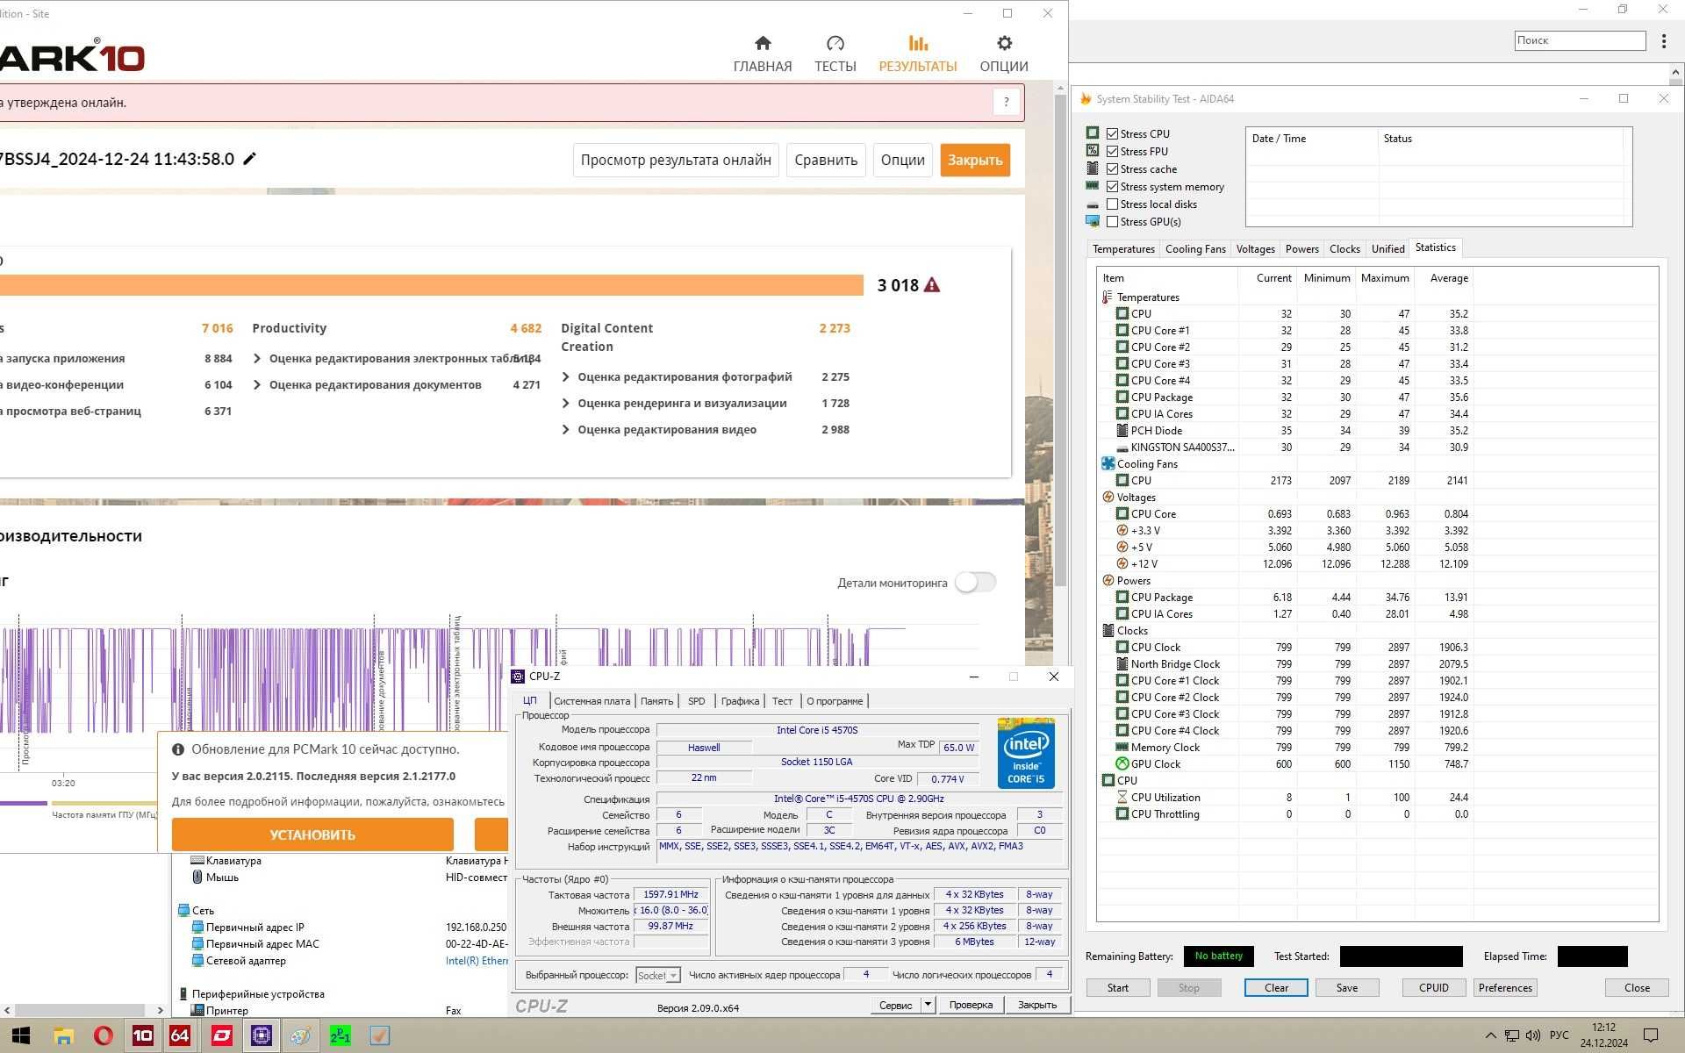
Task: Click the pencil icon to rename result
Action: click(x=249, y=159)
